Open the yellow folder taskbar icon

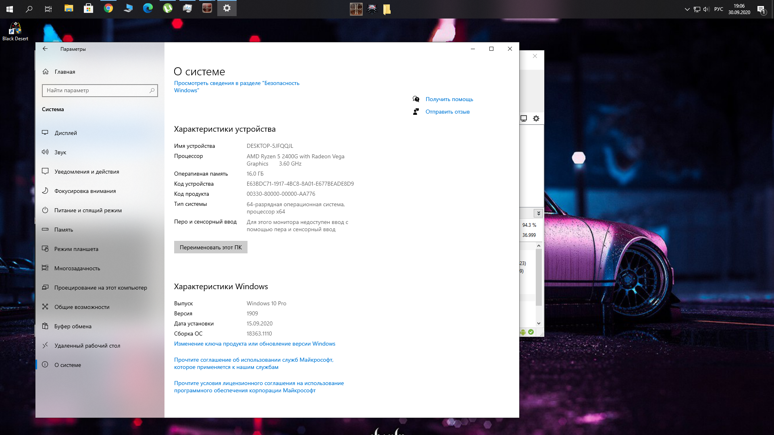[387, 9]
